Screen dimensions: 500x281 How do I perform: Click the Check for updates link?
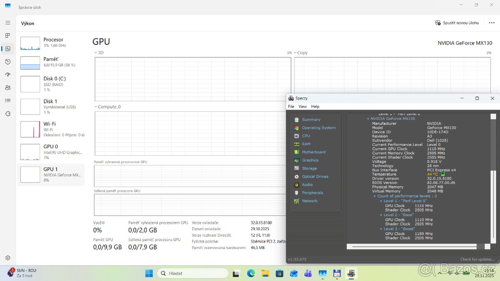(477, 259)
